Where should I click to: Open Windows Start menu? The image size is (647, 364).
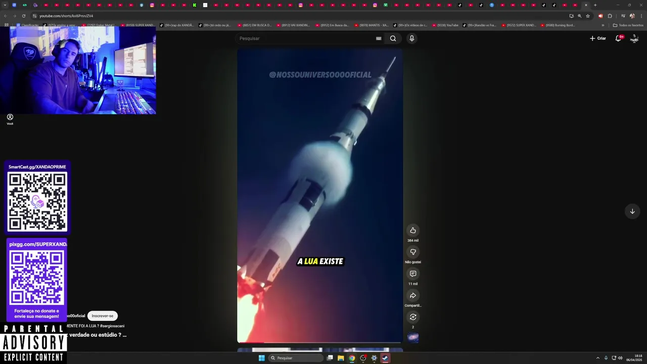pyautogui.click(x=261, y=358)
